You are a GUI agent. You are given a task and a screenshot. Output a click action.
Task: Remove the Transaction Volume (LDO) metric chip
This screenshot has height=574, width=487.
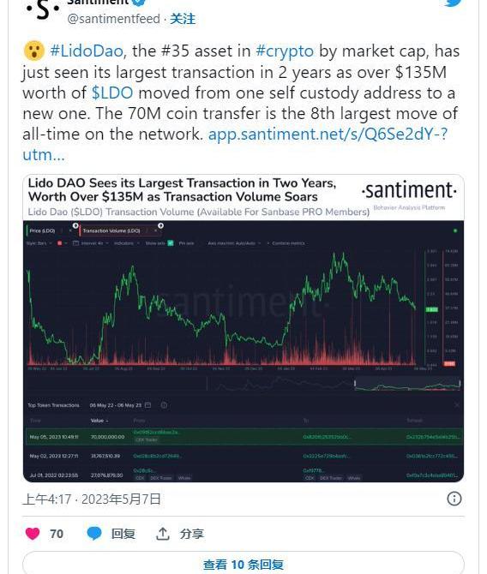155,230
